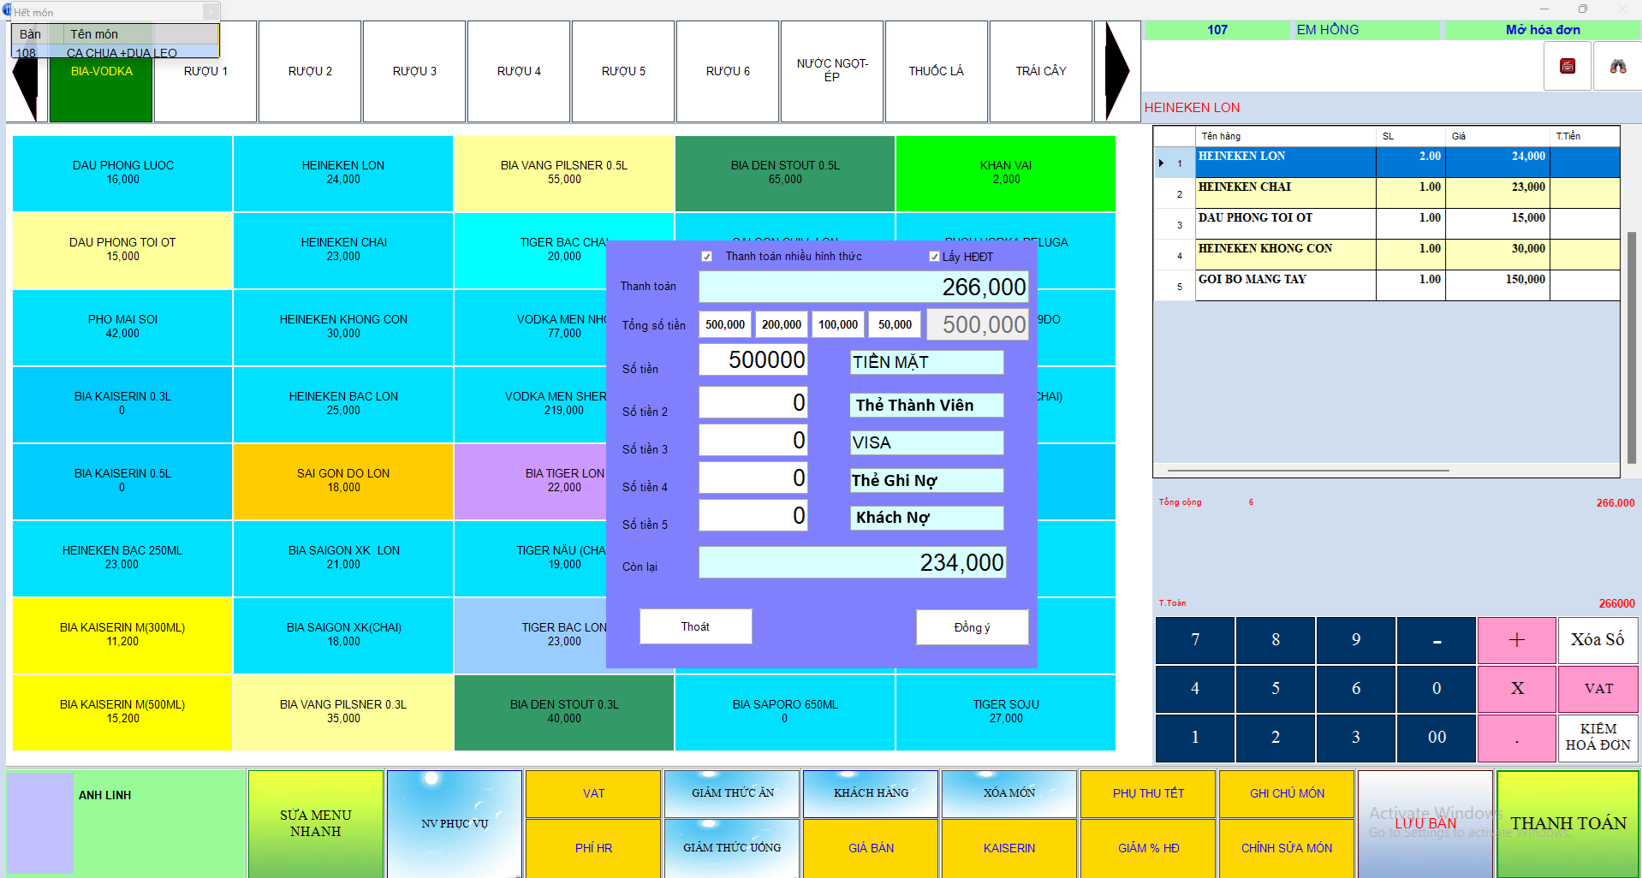Click the PHỤ THU TẾT button

point(1148,793)
